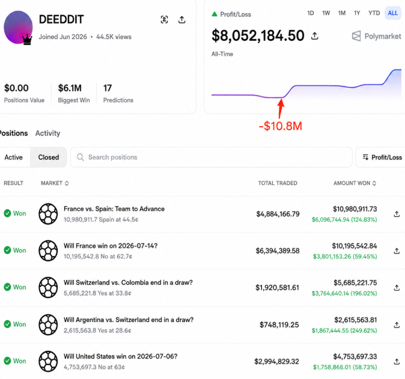
Task: Click the $1,867,444.55 (249.62%) profit
Action: tap(344, 331)
